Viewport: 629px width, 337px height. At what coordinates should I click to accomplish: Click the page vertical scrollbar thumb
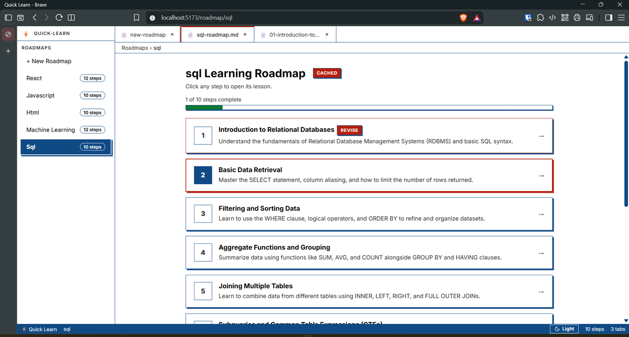point(625,134)
